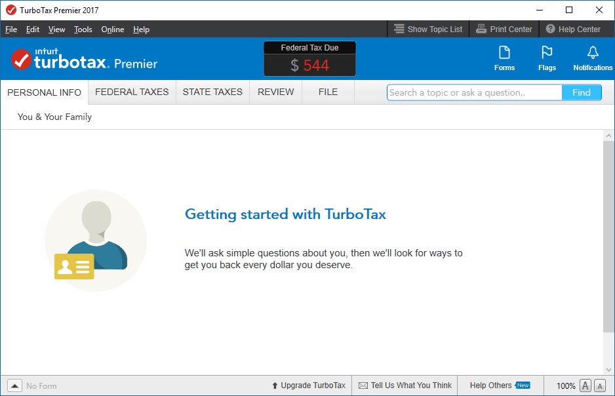Click Upgrade TurboTax in status bar
615x396 pixels.
point(309,386)
